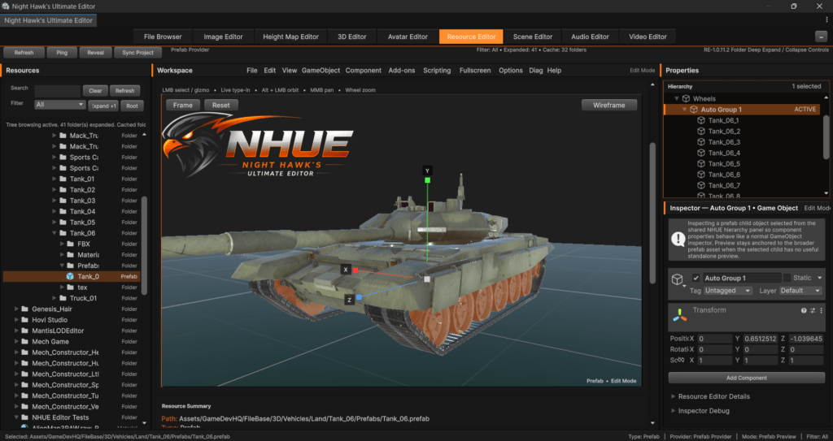This screenshot has height=441, width=833.
Task: Collapse the Tank_06 folder in the tree
Action: click(55, 233)
